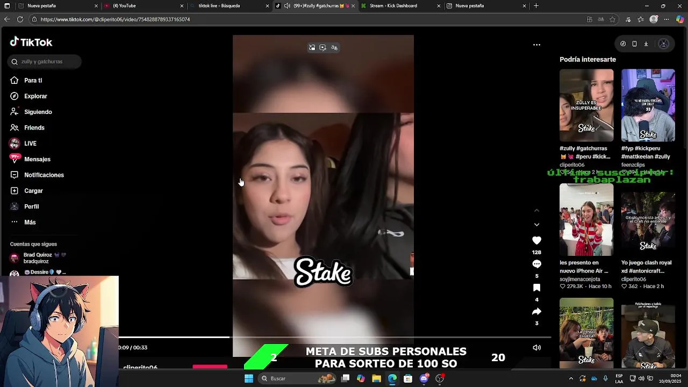
Task: Get TikTok coins icon at top right
Action: 623,44
